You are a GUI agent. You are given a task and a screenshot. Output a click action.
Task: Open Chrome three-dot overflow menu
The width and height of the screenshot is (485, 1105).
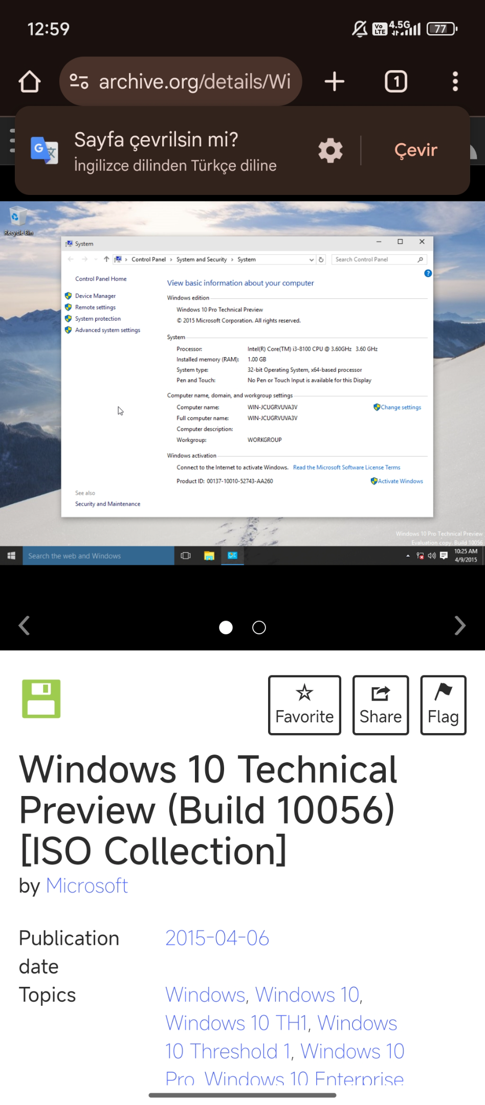point(455,81)
